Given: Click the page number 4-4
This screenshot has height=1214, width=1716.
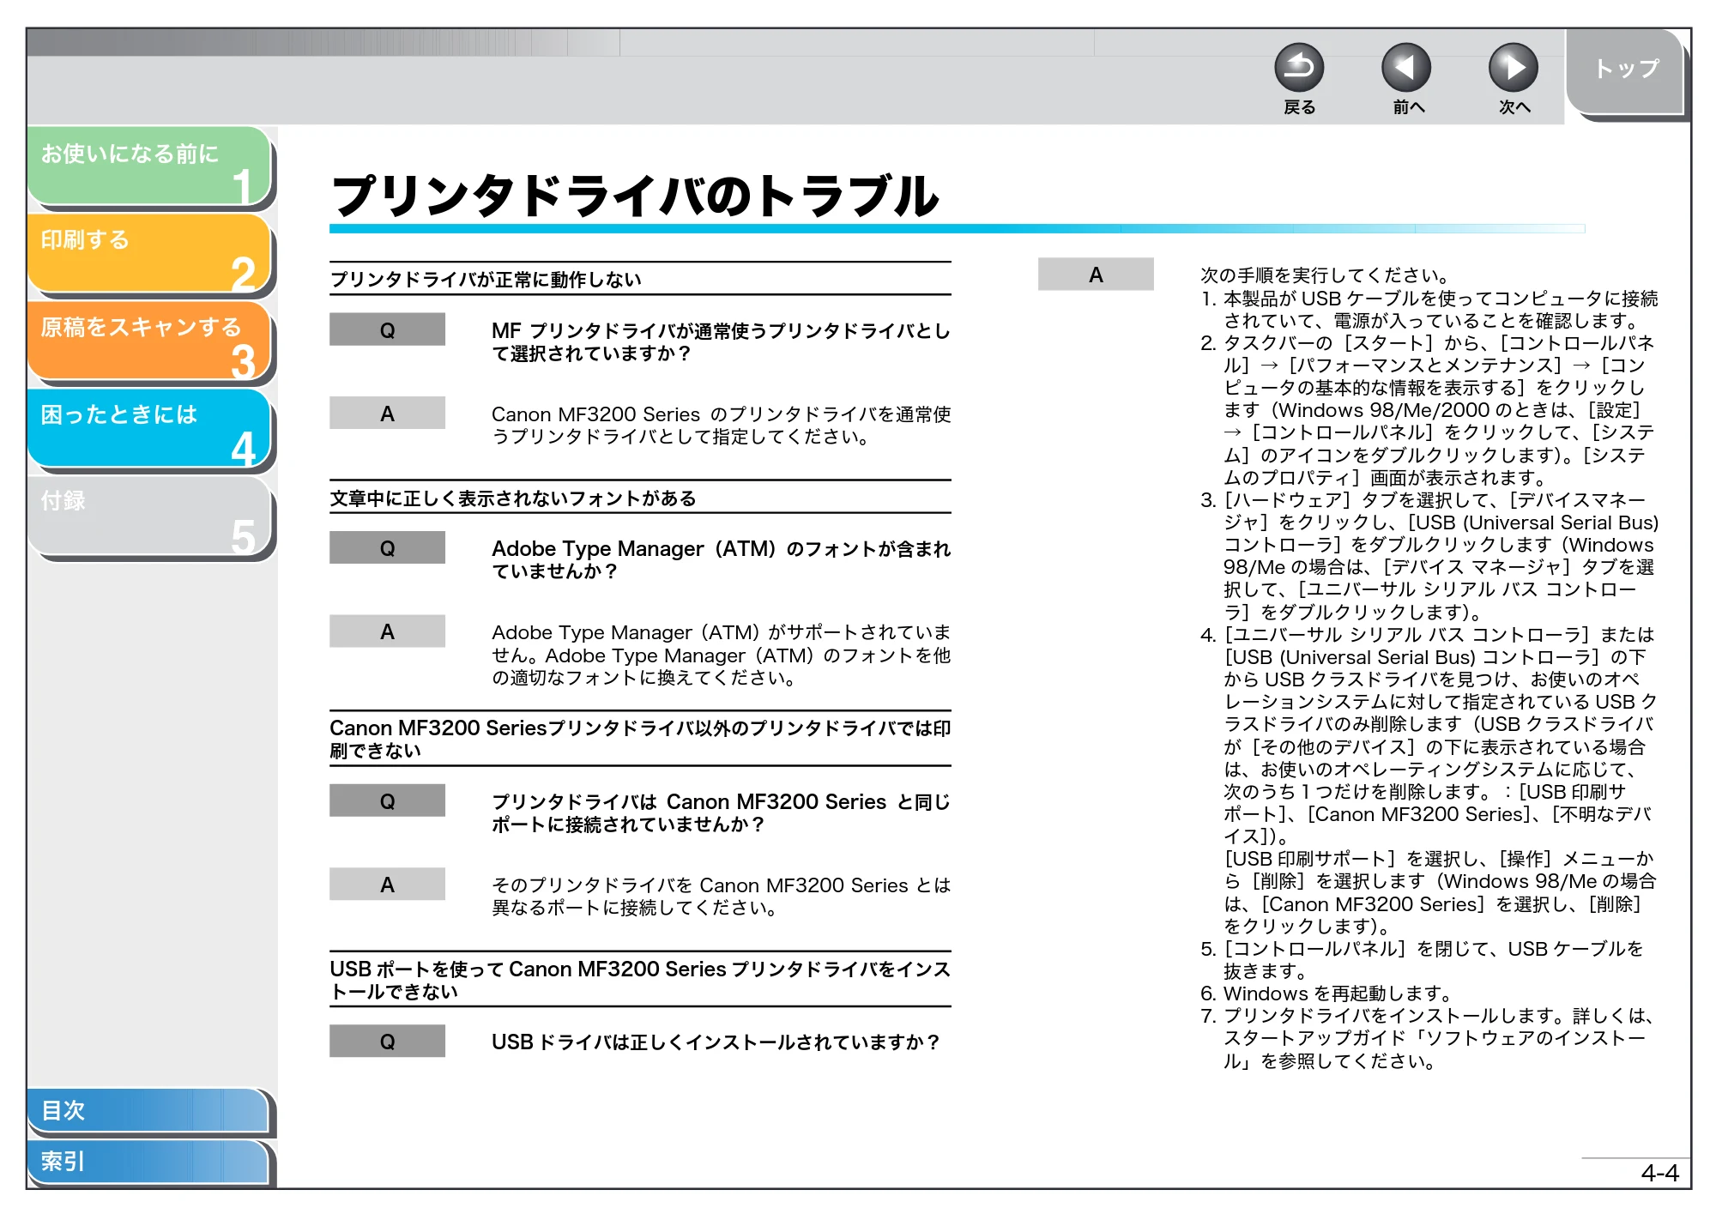Looking at the screenshot, I should tap(1659, 1173).
